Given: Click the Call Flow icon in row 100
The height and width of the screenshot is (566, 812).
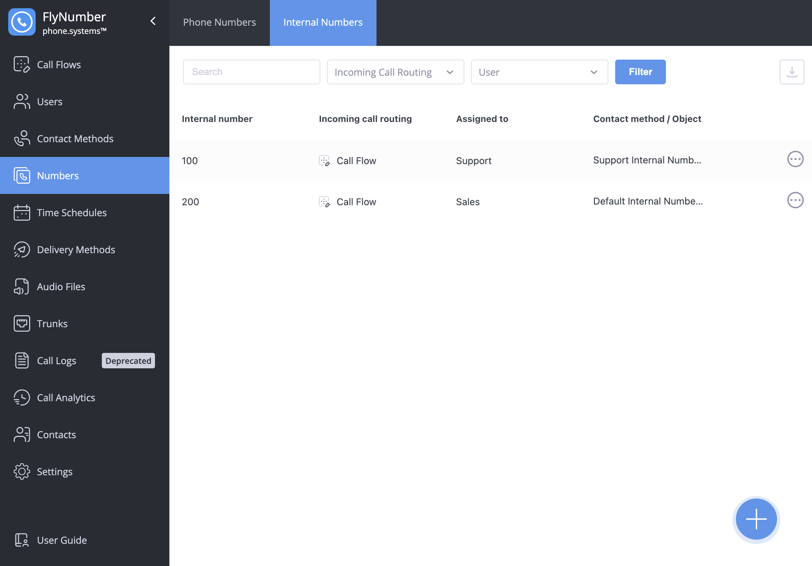Looking at the screenshot, I should (x=324, y=161).
